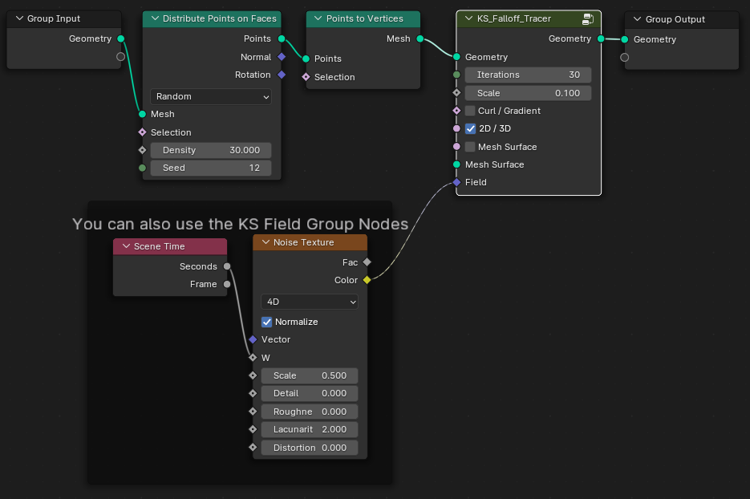Click the Geometry output socket on Group Input
Image resolution: width=750 pixels, height=499 pixels.
point(121,38)
